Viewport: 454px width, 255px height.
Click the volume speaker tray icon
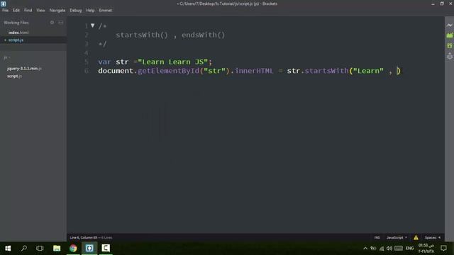(389, 249)
